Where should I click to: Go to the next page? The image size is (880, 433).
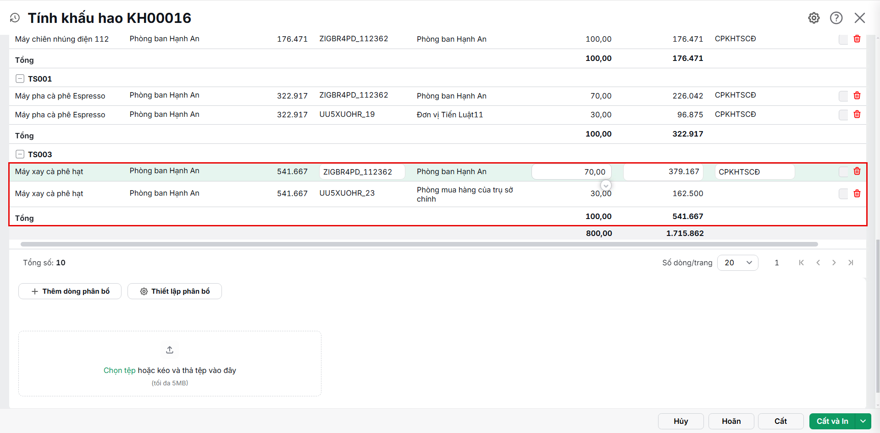click(x=834, y=263)
